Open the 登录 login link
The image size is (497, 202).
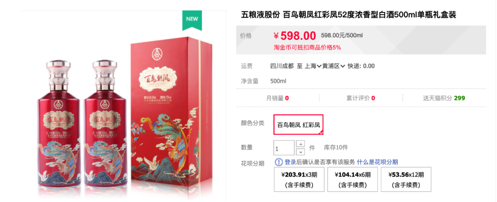click(290, 162)
